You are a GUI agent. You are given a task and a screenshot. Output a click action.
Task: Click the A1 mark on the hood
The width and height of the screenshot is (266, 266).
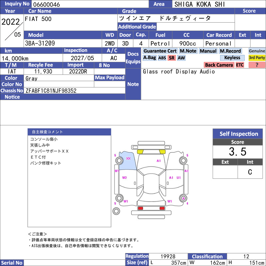(159, 161)
